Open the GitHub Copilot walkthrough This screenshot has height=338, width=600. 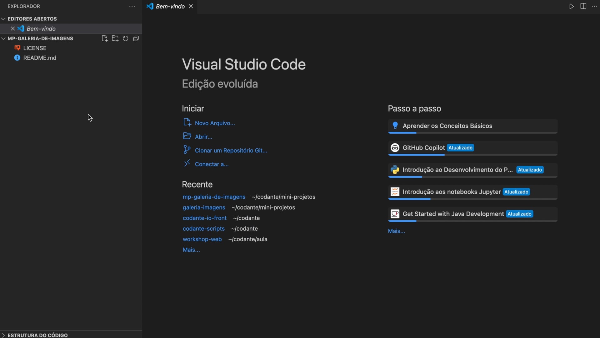pos(423,148)
